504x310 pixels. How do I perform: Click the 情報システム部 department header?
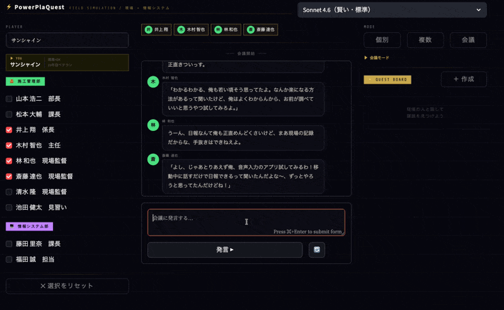click(x=29, y=226)
